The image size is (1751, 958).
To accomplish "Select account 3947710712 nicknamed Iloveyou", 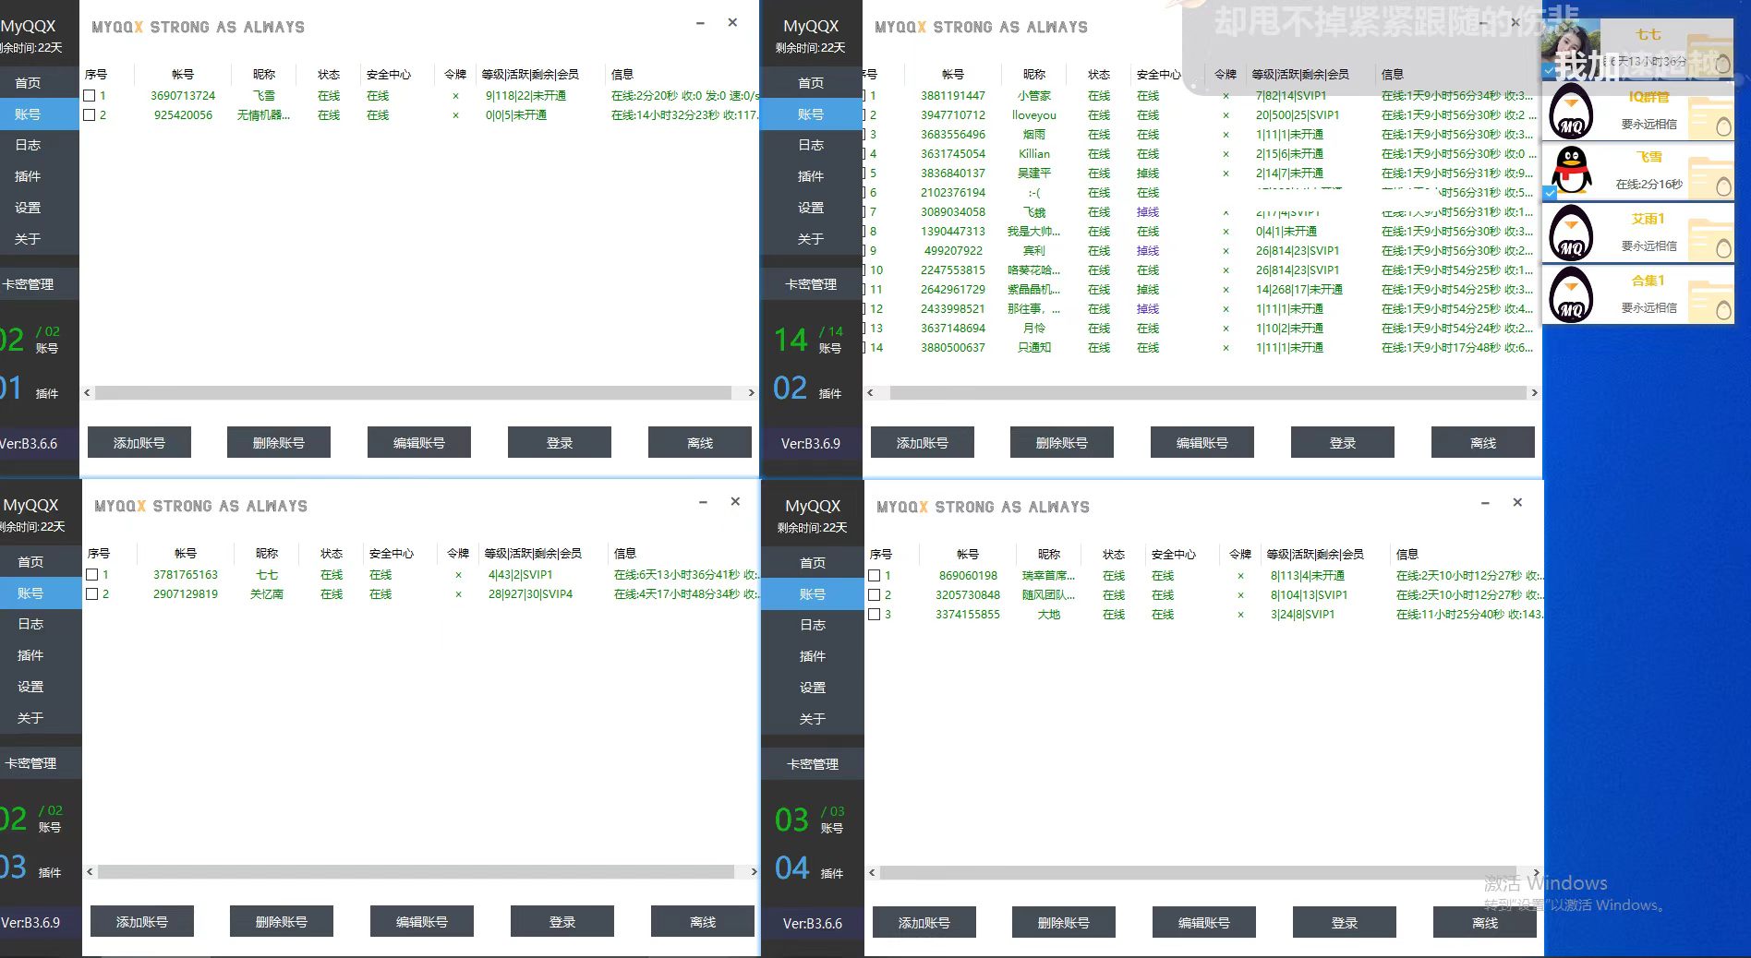I will [1200, 115].
